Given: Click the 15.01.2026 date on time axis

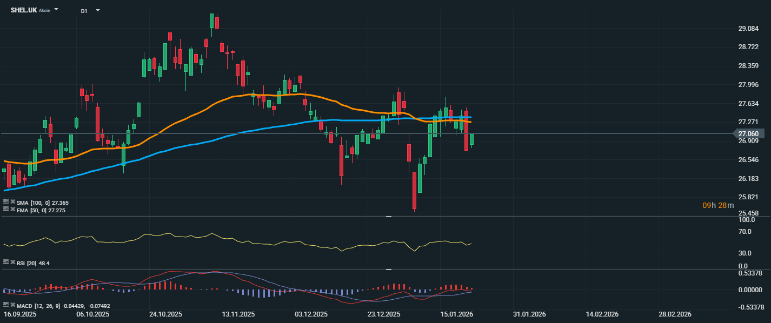Looking at the screenshot, I should (456, 314).
